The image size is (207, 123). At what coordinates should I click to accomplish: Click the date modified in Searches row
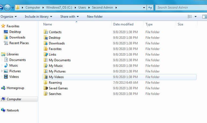click(125, 94)
